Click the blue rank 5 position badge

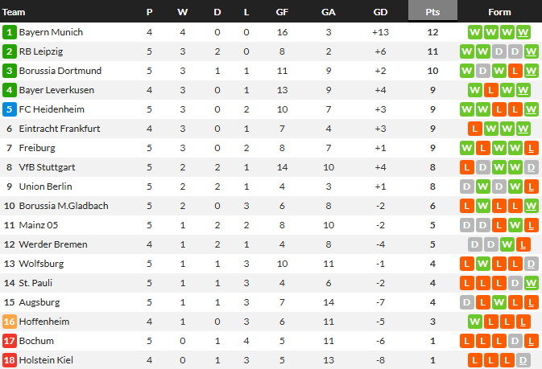pyautogui.click(x=9, y=109)
